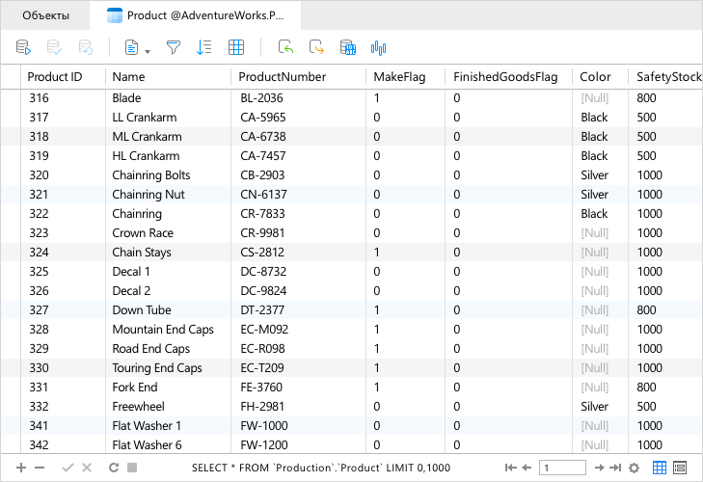This screenshot has height=482, width=703.
Task: Go to previous page arrow
Action: [x=527, y=468]
